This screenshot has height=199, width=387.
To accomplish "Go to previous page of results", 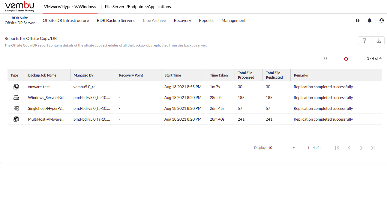I will tap(349, 148).
